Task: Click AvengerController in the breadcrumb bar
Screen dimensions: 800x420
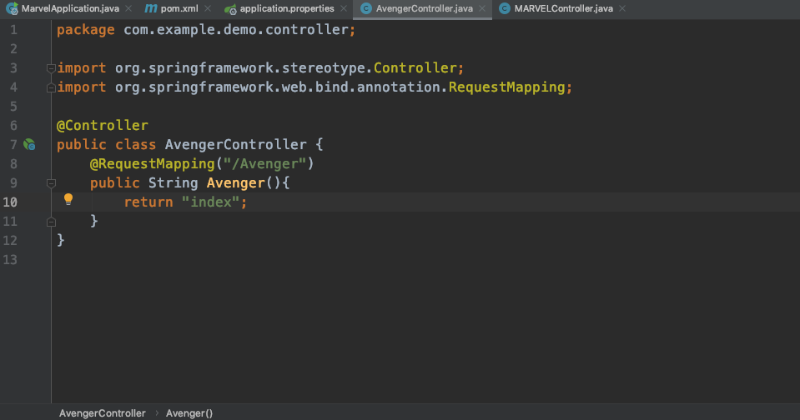Action: coord(102,413)
